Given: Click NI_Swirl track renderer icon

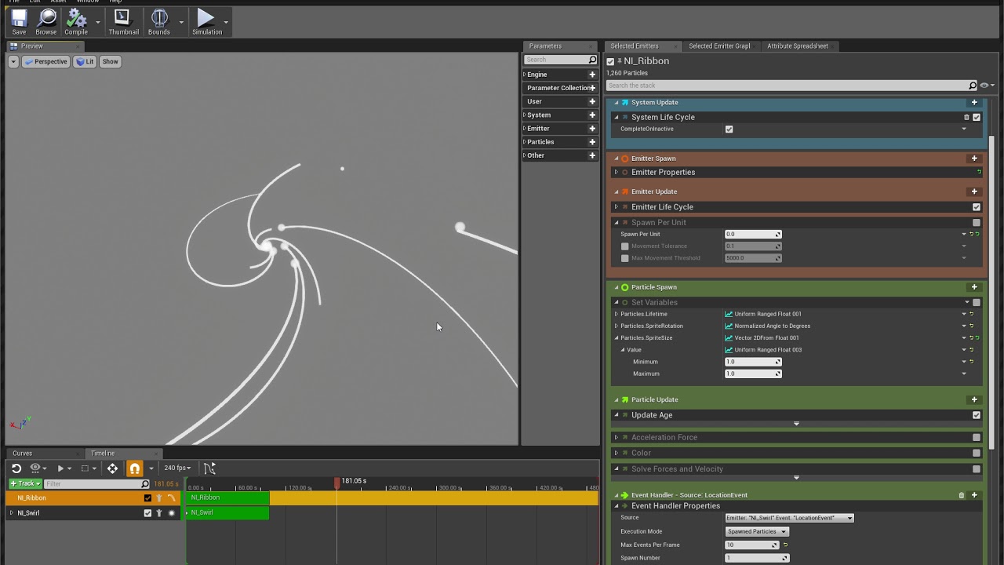Looking at the screenshot, I should point(172,513).
